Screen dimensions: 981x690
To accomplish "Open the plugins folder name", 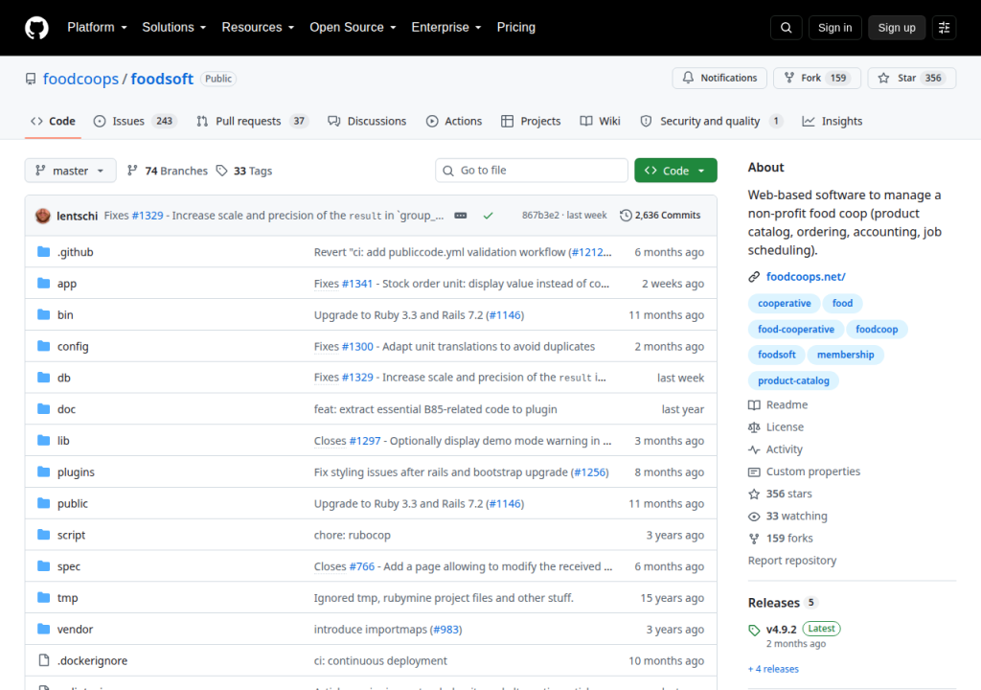I will [x=76, y=472].
